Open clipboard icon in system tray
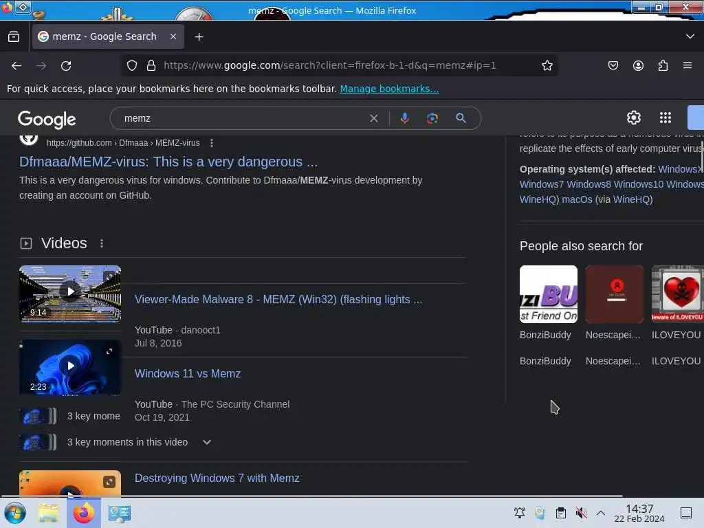 (x=561, y=513)
